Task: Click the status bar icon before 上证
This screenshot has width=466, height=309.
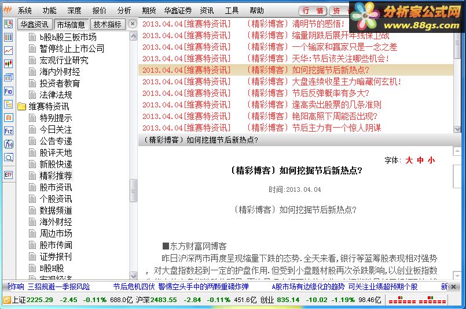Action: (x=6, y=300)
